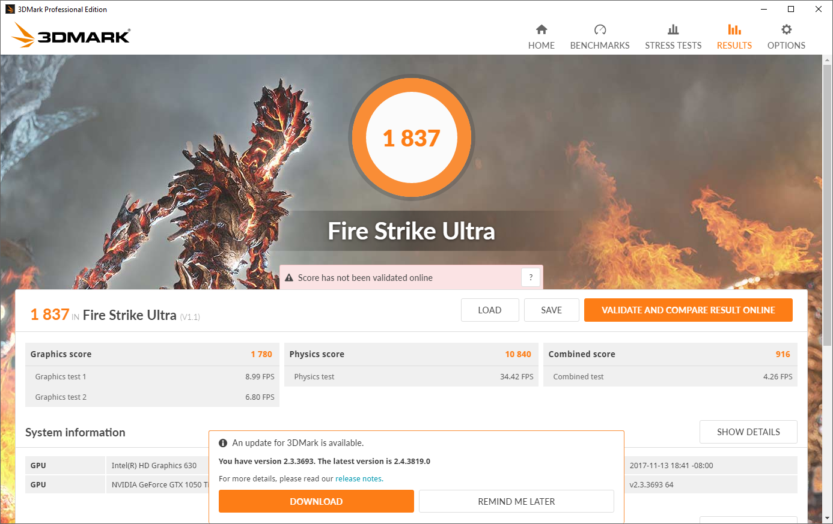This screenshot has height=524, width=833.
Task: Click Intel(R) HD Graphics 630 cell
Action: click(157, 466)
